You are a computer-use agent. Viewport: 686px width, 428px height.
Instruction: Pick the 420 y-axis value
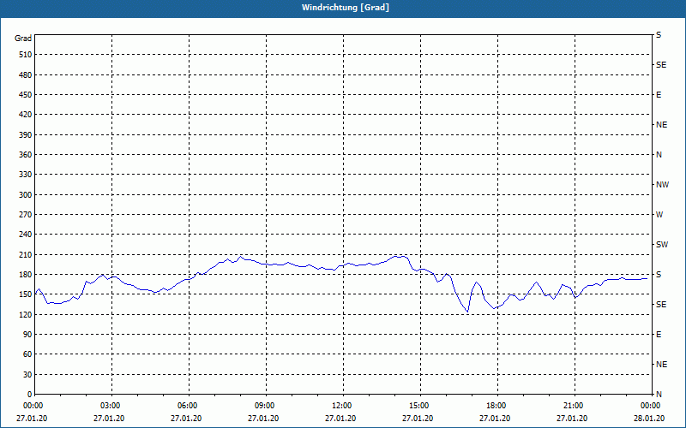26,115
